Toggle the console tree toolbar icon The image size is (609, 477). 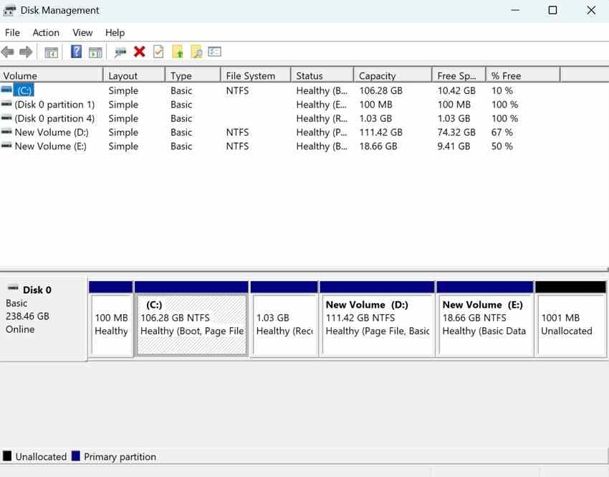pyautogui.click(x=52, y=52)
